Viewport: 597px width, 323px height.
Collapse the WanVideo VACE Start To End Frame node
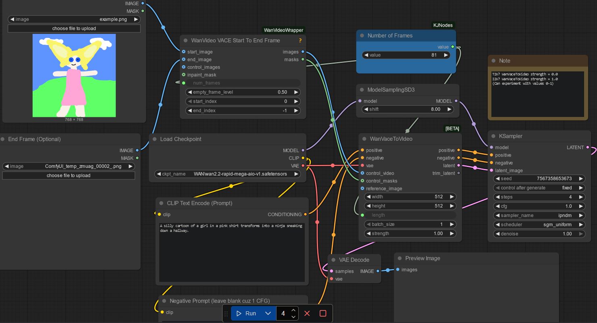[185, 40]
